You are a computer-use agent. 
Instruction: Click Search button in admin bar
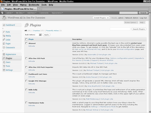click(x=143, y=13)
